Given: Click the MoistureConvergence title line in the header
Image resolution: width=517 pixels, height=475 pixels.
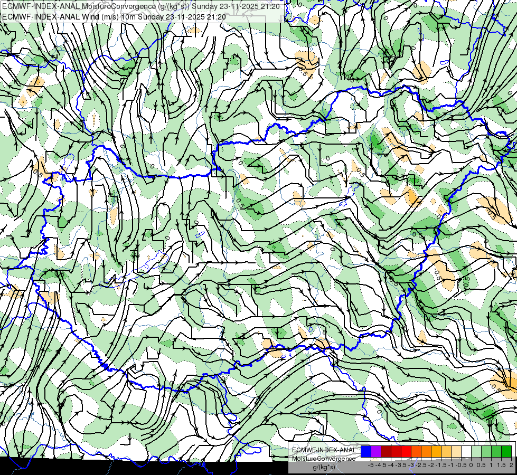Looking at the screenshot, I should pos(141,6).
